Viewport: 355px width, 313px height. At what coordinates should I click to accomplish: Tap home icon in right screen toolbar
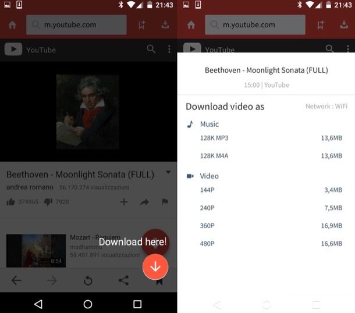191,25
